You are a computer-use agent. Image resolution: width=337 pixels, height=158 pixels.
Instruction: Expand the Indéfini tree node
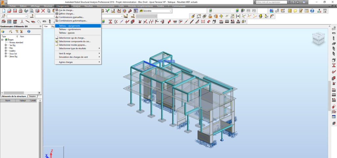click(6, 51)
